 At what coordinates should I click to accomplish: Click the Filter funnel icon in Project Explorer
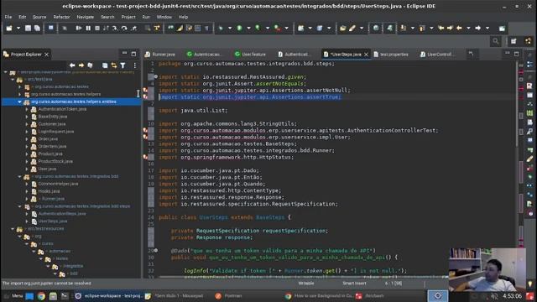point(123,65)
